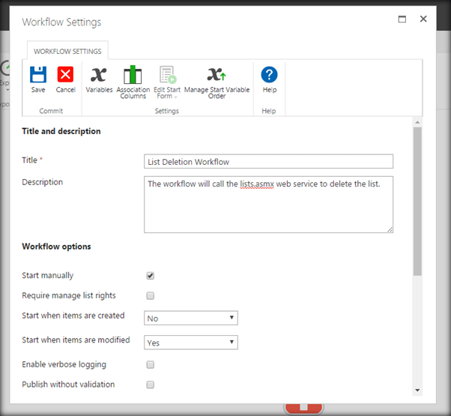Uncheck the Start manually checkbox

click(151, 276)
